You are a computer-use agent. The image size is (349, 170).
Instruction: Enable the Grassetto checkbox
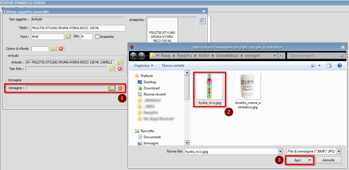point(97,37)
